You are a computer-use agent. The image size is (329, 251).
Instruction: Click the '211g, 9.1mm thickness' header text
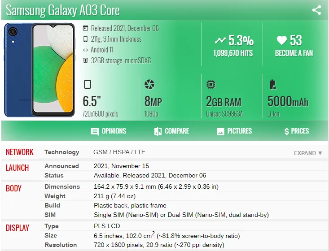pyautogui.click(x=116, y=39)
